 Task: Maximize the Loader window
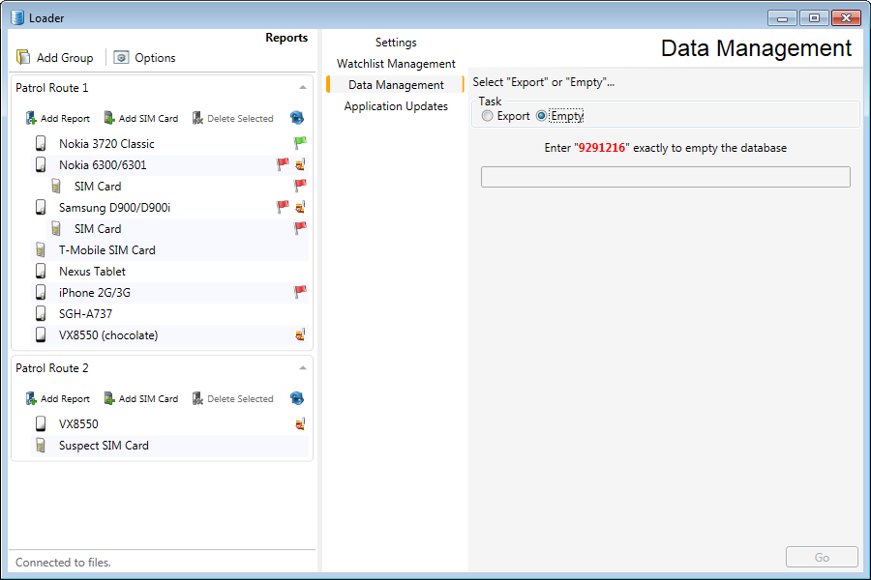point(814,18)
